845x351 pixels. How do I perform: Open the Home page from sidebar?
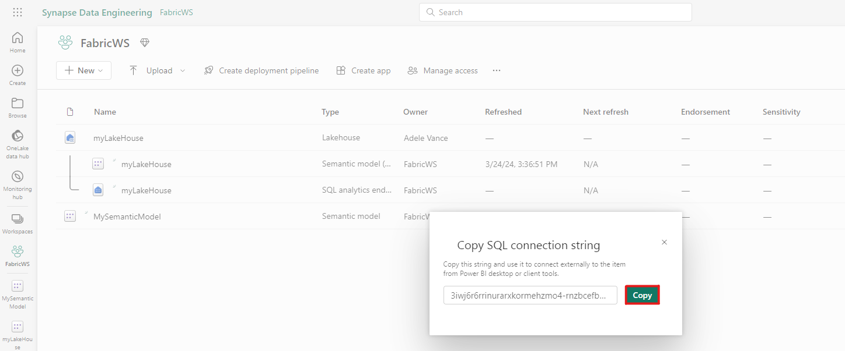click(17, 41)
